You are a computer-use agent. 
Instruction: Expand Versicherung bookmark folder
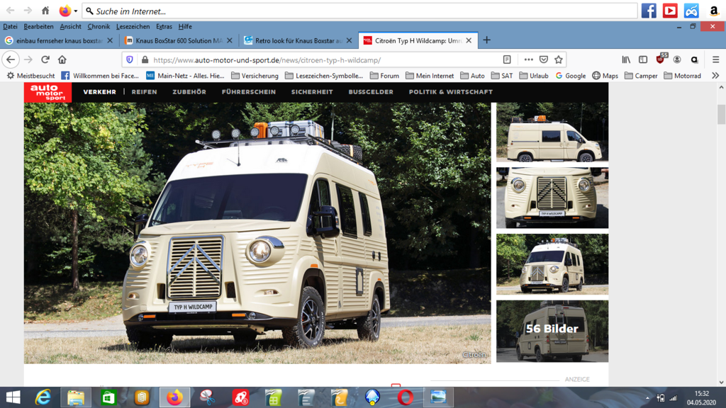point(255,75)
